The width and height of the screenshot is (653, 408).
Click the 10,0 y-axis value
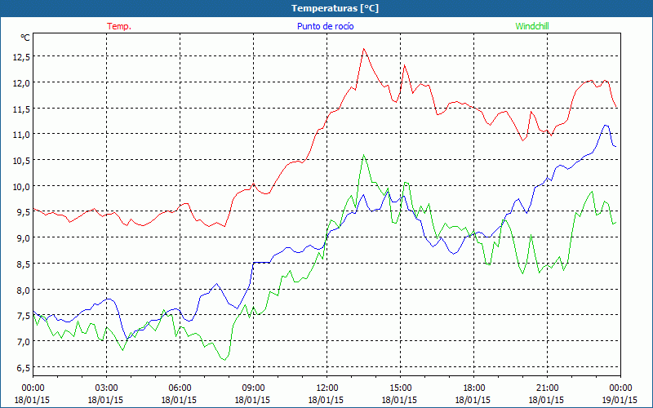(21, 186)
